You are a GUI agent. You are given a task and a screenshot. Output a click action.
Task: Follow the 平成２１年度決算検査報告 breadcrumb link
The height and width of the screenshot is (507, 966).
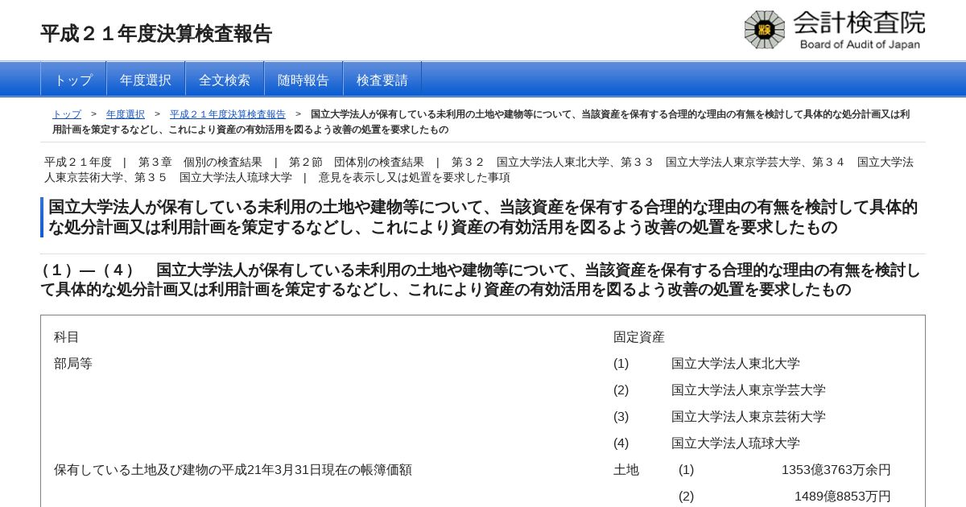(x=228, y=114)
